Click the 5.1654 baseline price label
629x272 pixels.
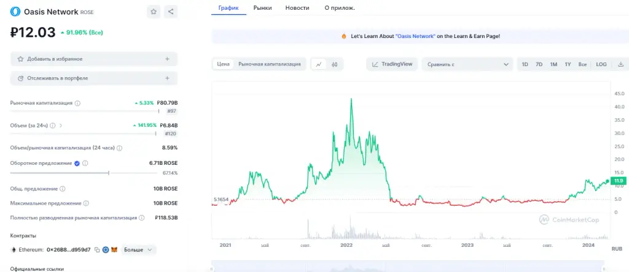click(222, 199)
